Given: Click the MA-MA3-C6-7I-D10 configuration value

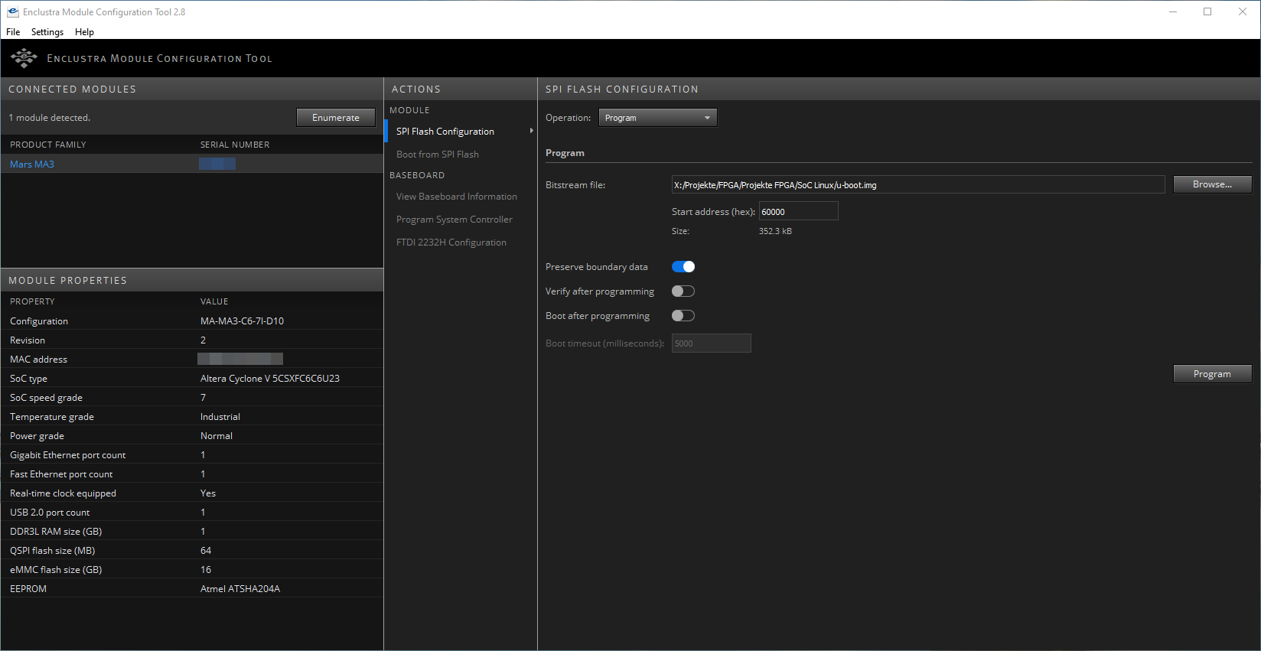Looking at the screenshot, I should (x=242, y=321).
